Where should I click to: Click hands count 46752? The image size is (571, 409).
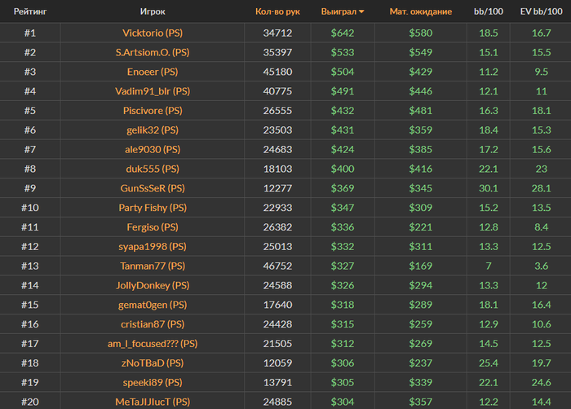coord(277,266)
